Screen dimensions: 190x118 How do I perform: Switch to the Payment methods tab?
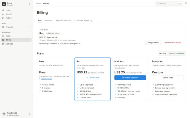[x=64, y=20]
